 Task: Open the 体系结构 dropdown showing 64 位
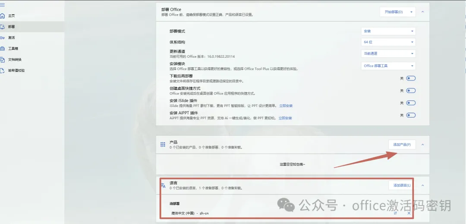coord(388,42)
